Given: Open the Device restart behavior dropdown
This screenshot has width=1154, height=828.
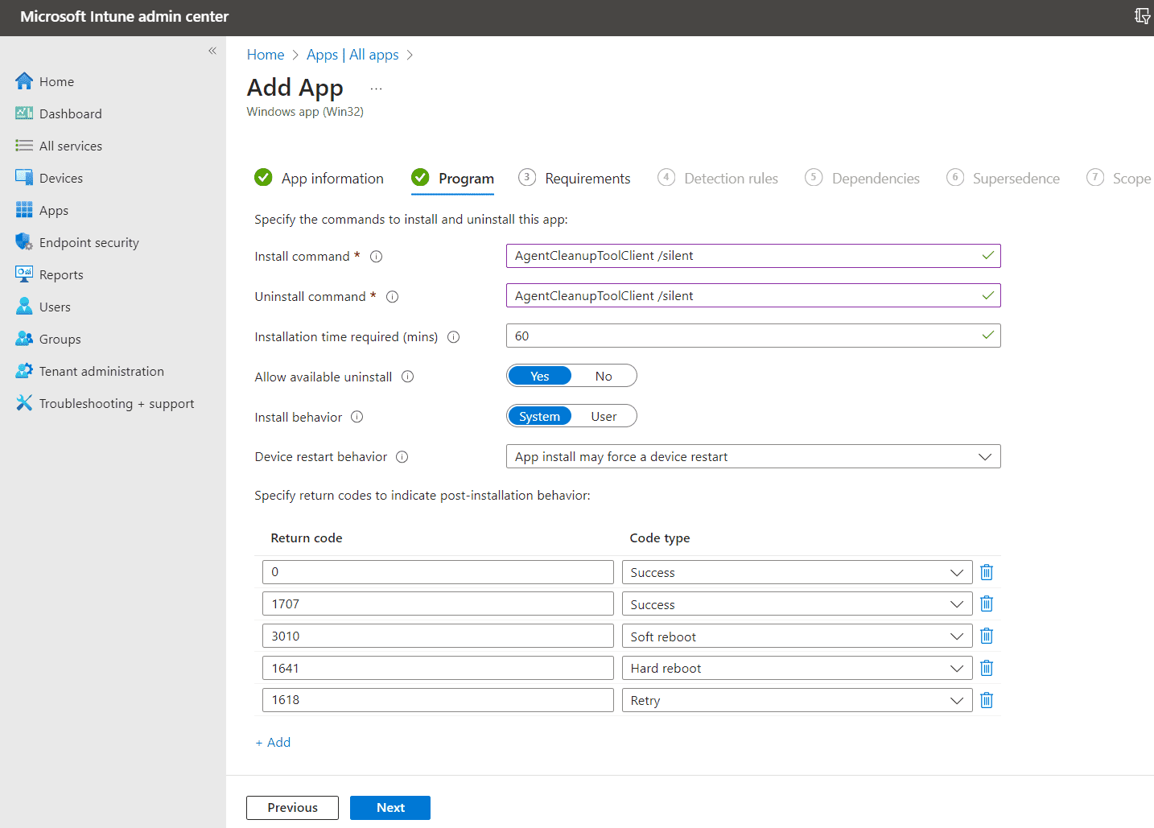Looking at the screenshot, I should pyautogui.click(x=985, y=456).
